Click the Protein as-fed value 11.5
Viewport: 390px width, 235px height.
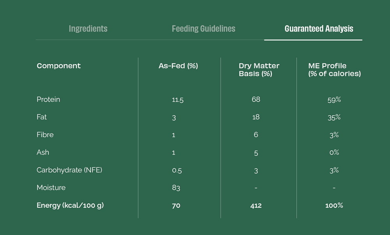coord(177,100)
